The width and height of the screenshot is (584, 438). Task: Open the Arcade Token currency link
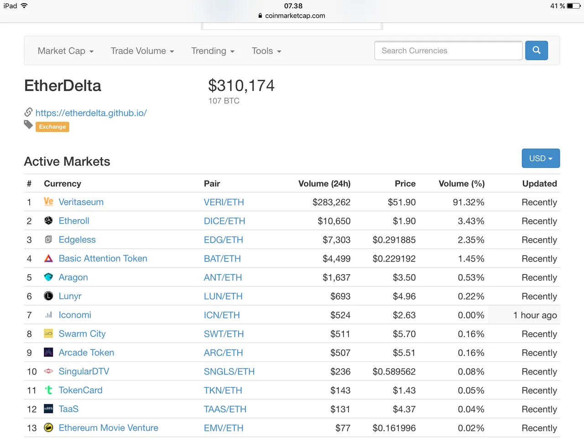[x=86, y=353]
